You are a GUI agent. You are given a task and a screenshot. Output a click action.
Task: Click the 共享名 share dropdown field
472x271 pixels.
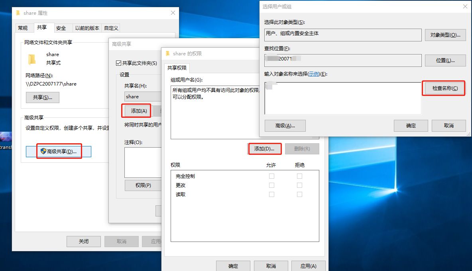(143, 96)
